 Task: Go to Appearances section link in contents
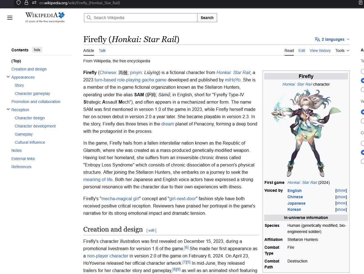pos(23,77)
